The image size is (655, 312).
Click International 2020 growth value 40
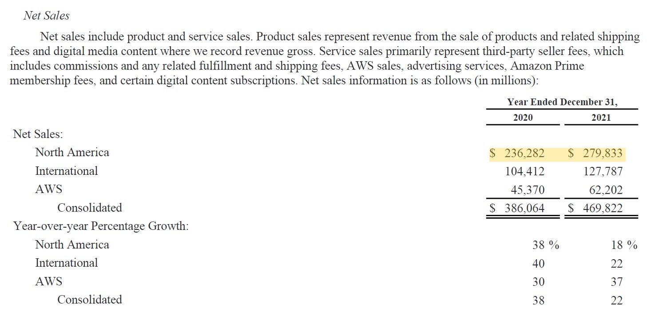pyautogui.click(x=538, y=264)
